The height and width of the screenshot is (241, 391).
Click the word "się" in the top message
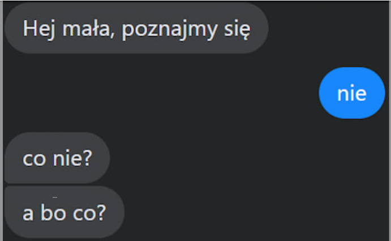pos(237,29)
